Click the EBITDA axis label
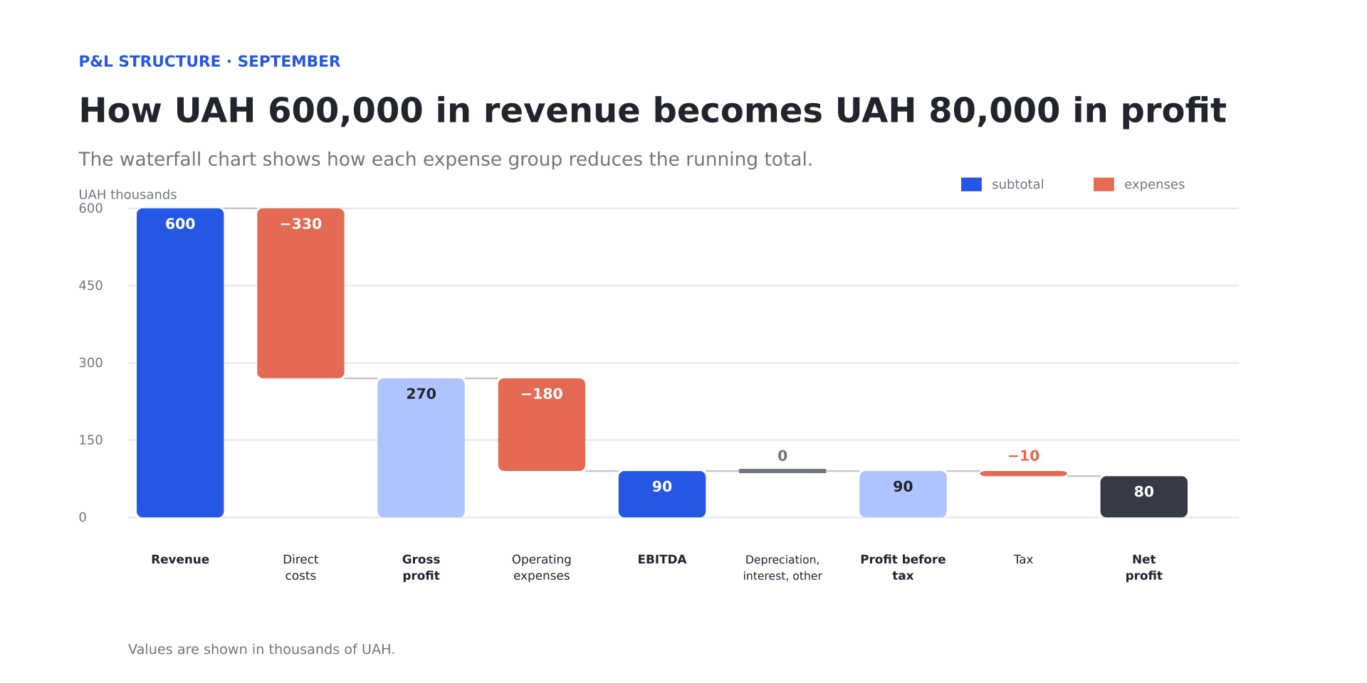Viewport: 1367px width, 683px height. 662,559
